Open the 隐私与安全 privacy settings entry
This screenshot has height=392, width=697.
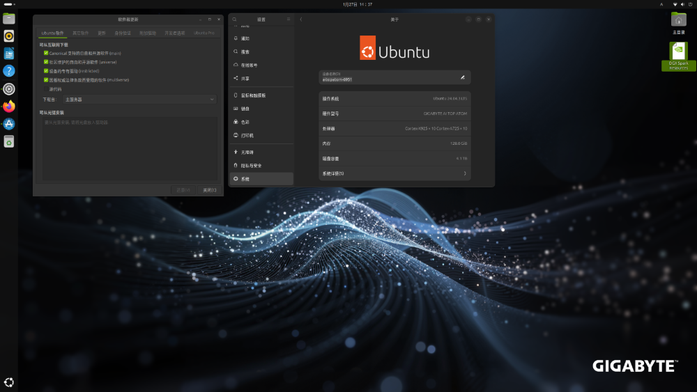click(261, 166)
